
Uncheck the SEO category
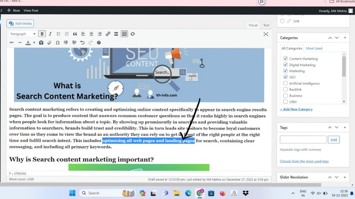pyautogui.click(x=285, y=77)
